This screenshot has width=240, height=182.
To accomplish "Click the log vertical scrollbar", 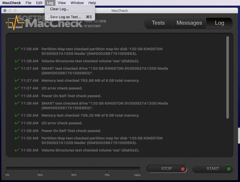I will (x=227, y=77).
